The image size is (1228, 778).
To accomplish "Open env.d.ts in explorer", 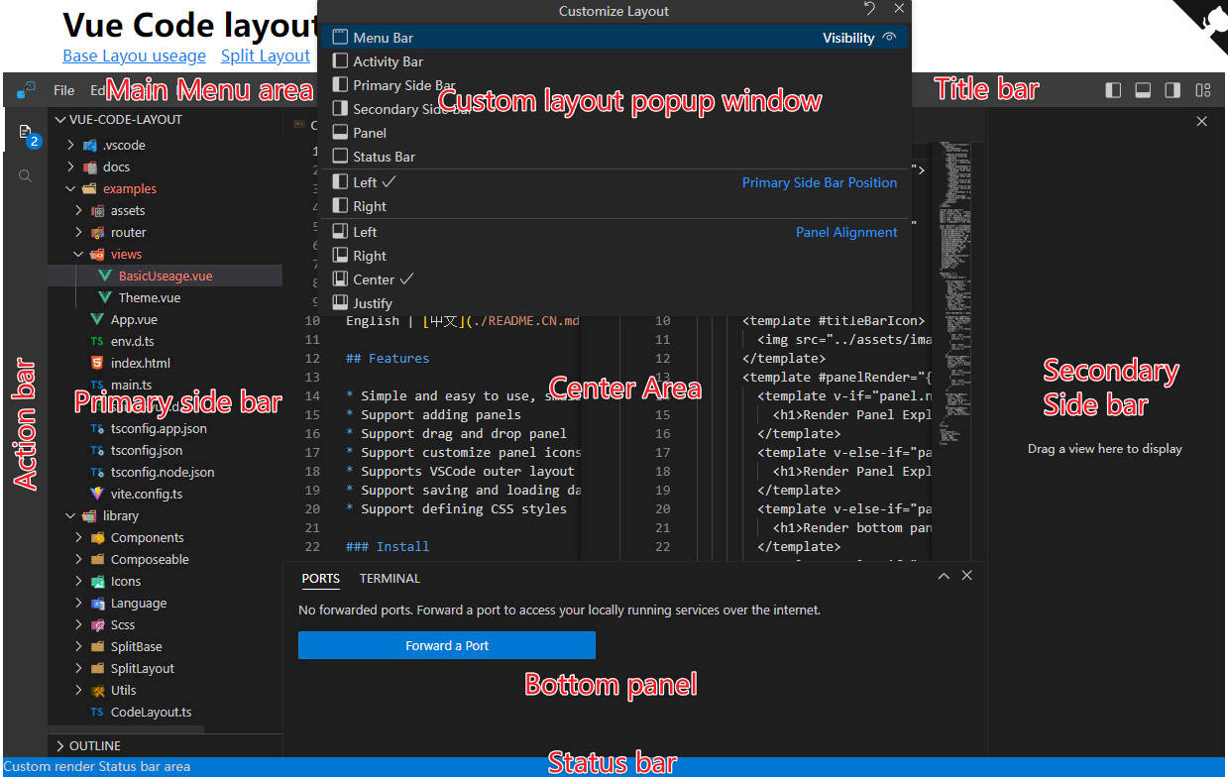I will coord(166,341).
